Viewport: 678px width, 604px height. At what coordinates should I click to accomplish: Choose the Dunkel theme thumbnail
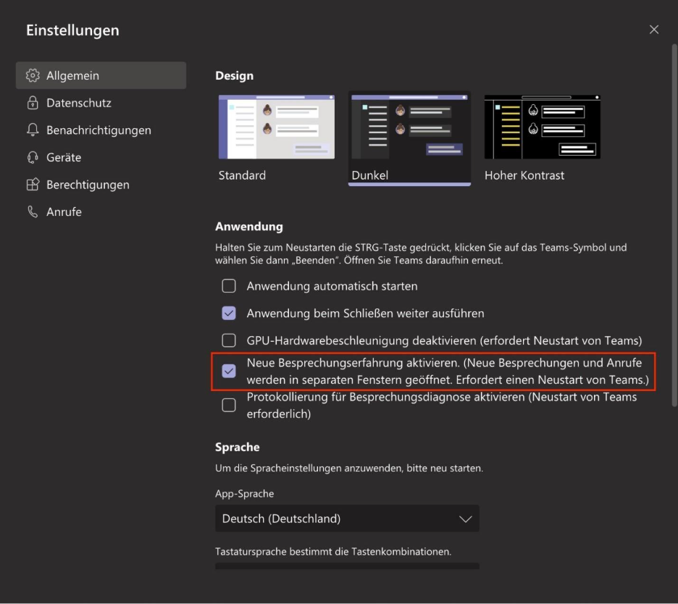pos(409,127)
